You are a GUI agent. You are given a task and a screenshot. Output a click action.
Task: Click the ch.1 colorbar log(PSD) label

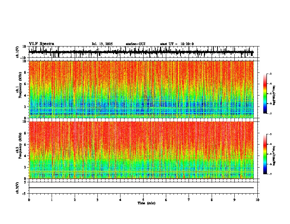coord(274,95)
